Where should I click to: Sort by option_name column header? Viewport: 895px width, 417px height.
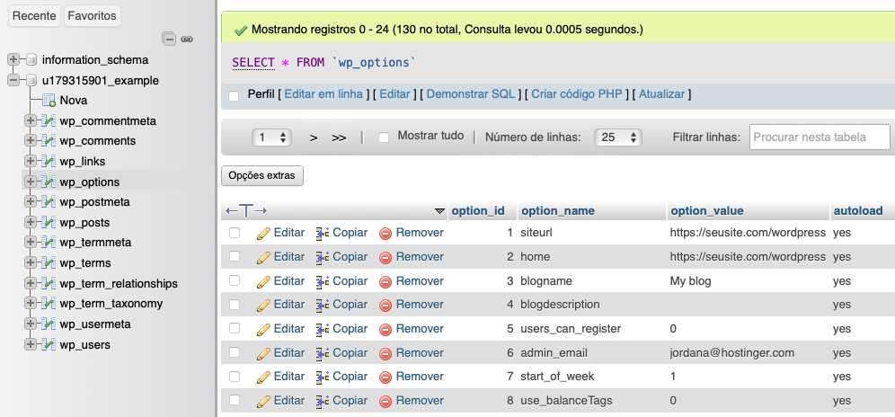558,211
